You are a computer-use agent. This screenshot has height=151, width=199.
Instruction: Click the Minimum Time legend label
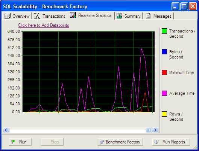click(x=181, y=72)
